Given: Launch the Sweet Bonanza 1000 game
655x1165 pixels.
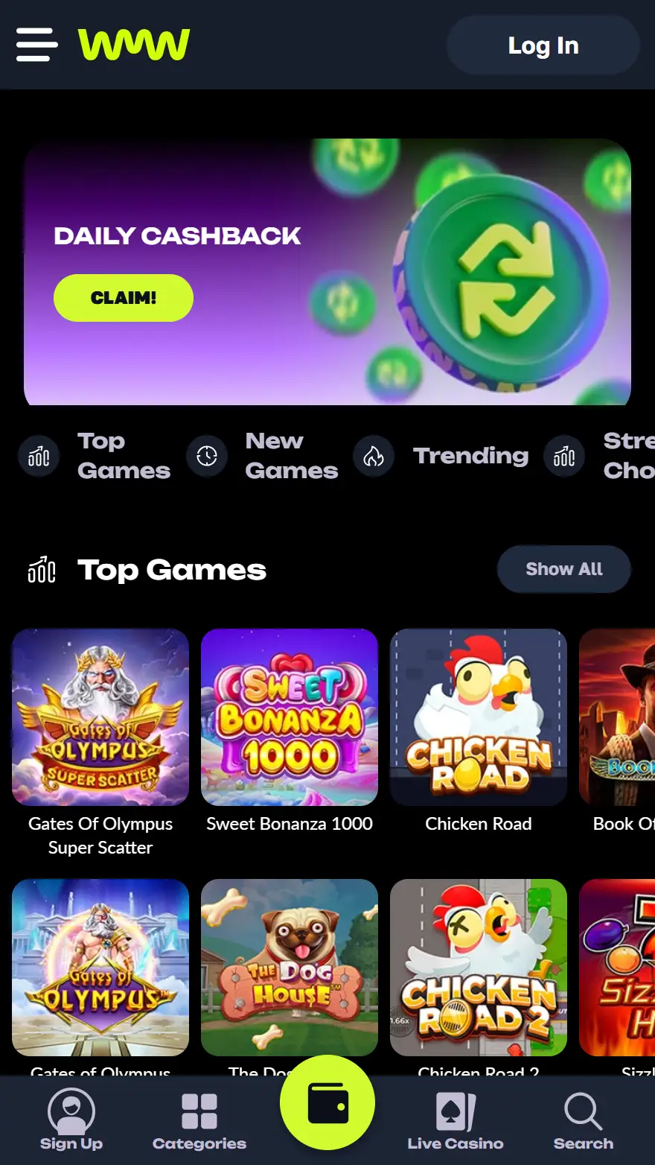Looking at the screenshot, I should 290,717.
